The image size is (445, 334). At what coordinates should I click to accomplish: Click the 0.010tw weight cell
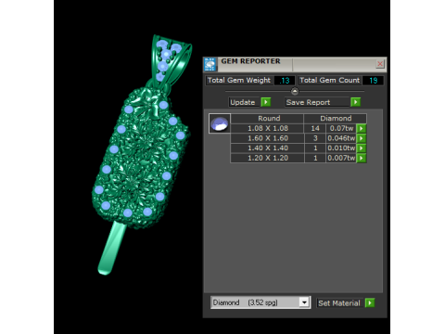341,148
